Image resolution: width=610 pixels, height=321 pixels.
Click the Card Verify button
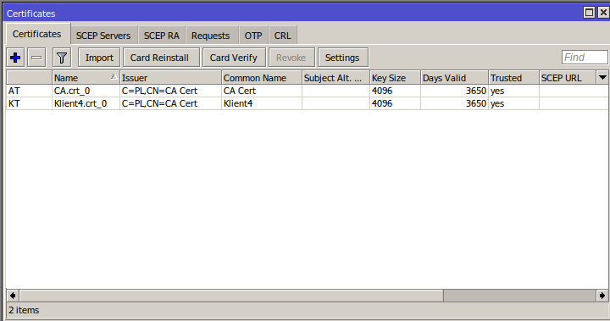click(234, 58)
